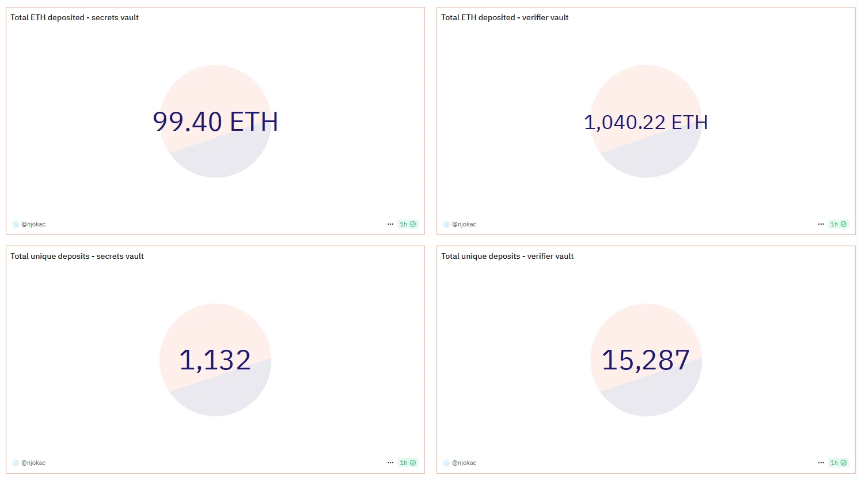Open three-dot menu on verifier vault ETH panel
The width and height of the screenshot is (858, 480).
821,224
